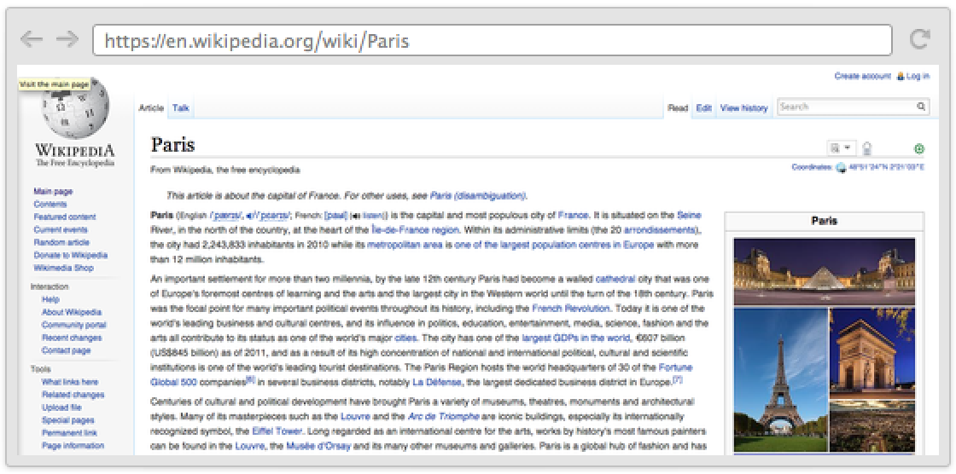Screen dimensions: 956x474
Task: Click the Create account link
Action: tap(862, 76)
